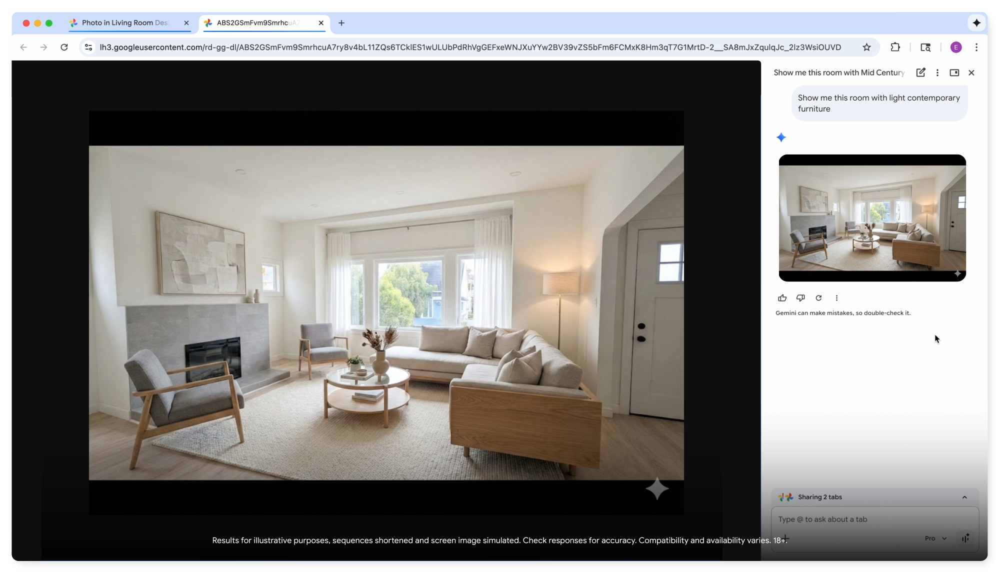Give the generated image a thumbs down
Screen dimensions: 1000x575
click(800, 297)
